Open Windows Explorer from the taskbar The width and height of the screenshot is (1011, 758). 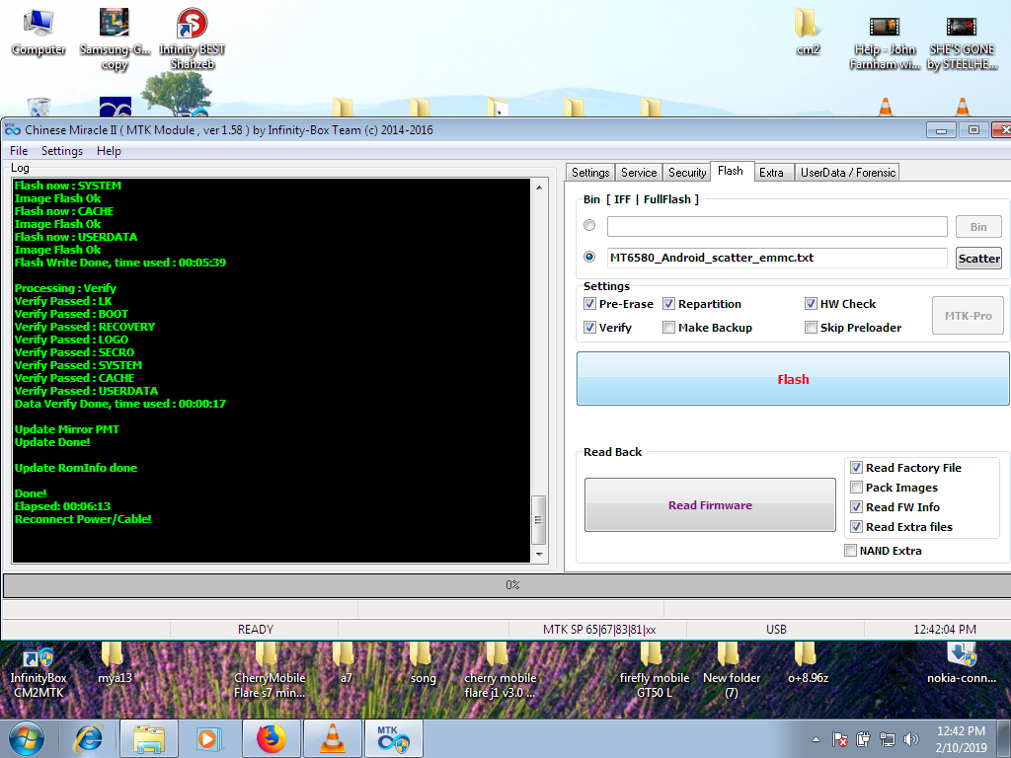(x=149, y=738)
